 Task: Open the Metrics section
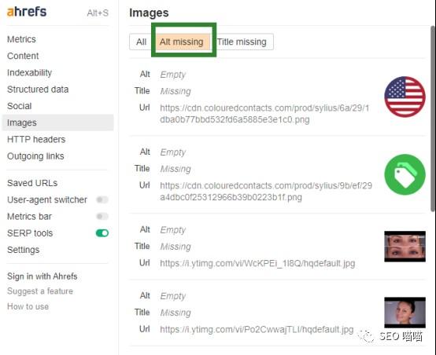[x=21, y=39]
